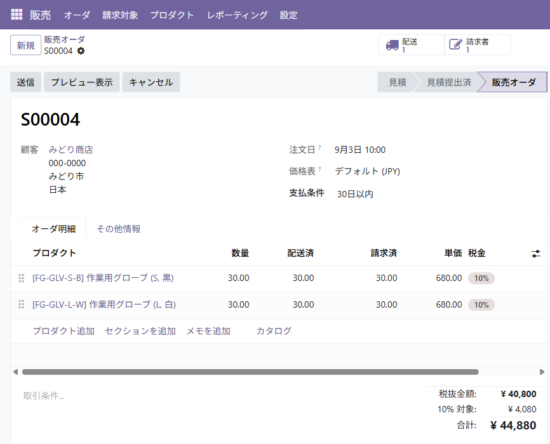Viewport: 550px width, 444px height.
Task: Click the 注文日 value 9月3日 10:00
Action: (360, 150)
